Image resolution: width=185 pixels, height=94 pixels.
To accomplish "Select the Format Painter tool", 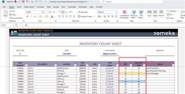I will (x=16, y=18).
